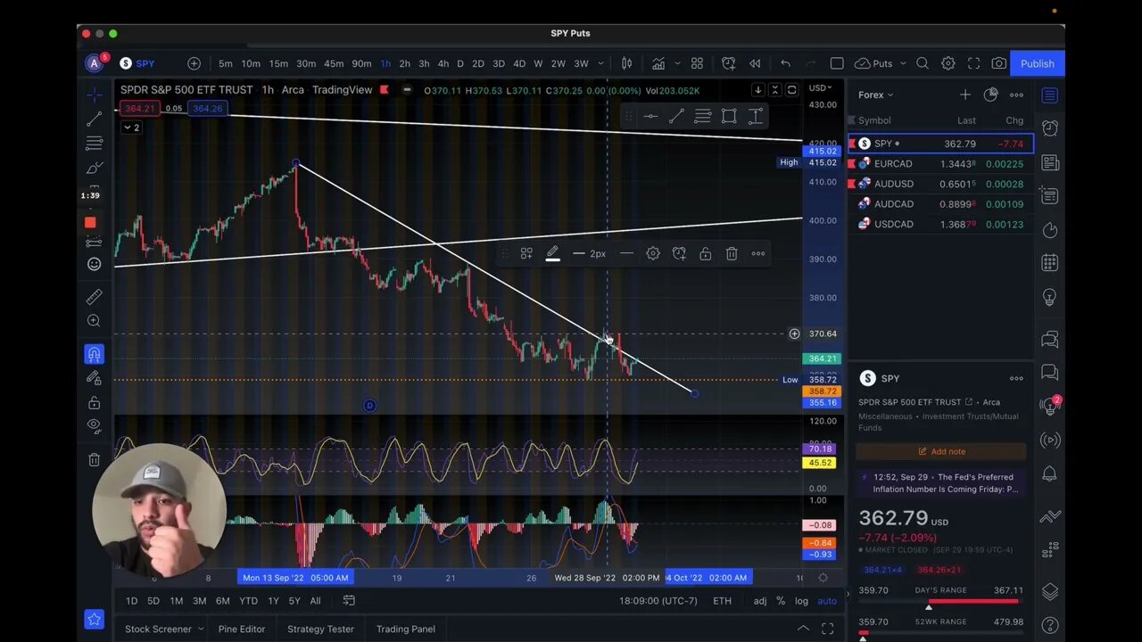Open chart settings gear in top bar
The height and width of the screenshot is (642, 1142).
pos(948,63)
